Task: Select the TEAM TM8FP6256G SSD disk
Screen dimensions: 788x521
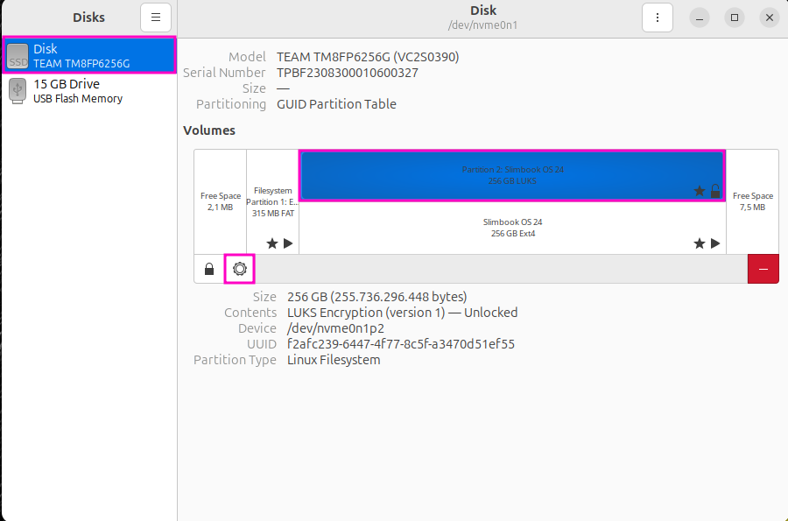Action: tap(89, 56)
